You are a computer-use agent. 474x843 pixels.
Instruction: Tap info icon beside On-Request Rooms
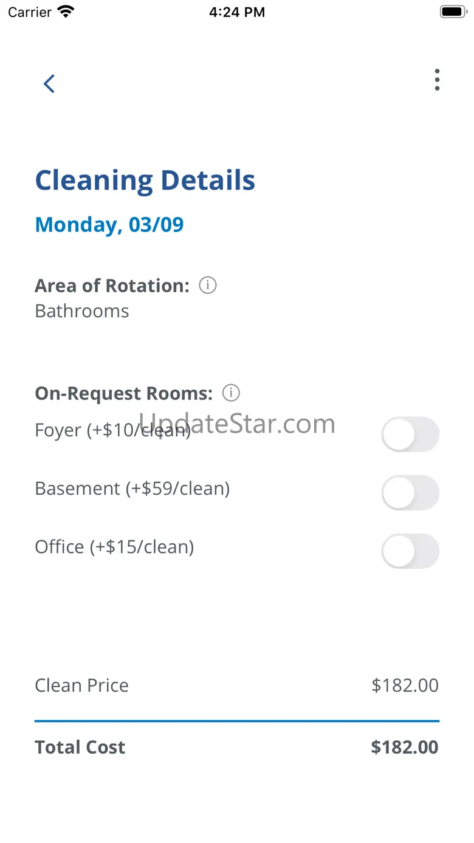[x=231, y=393]
